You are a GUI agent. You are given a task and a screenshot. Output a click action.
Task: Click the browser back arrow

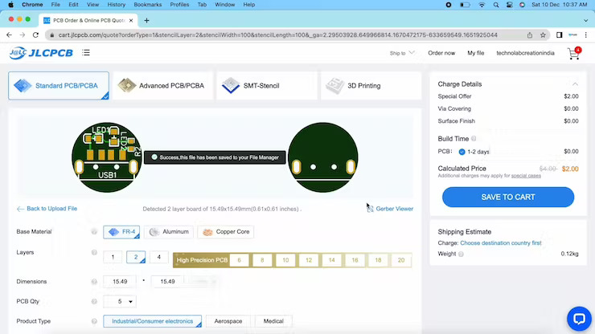(x=9, y=35)
